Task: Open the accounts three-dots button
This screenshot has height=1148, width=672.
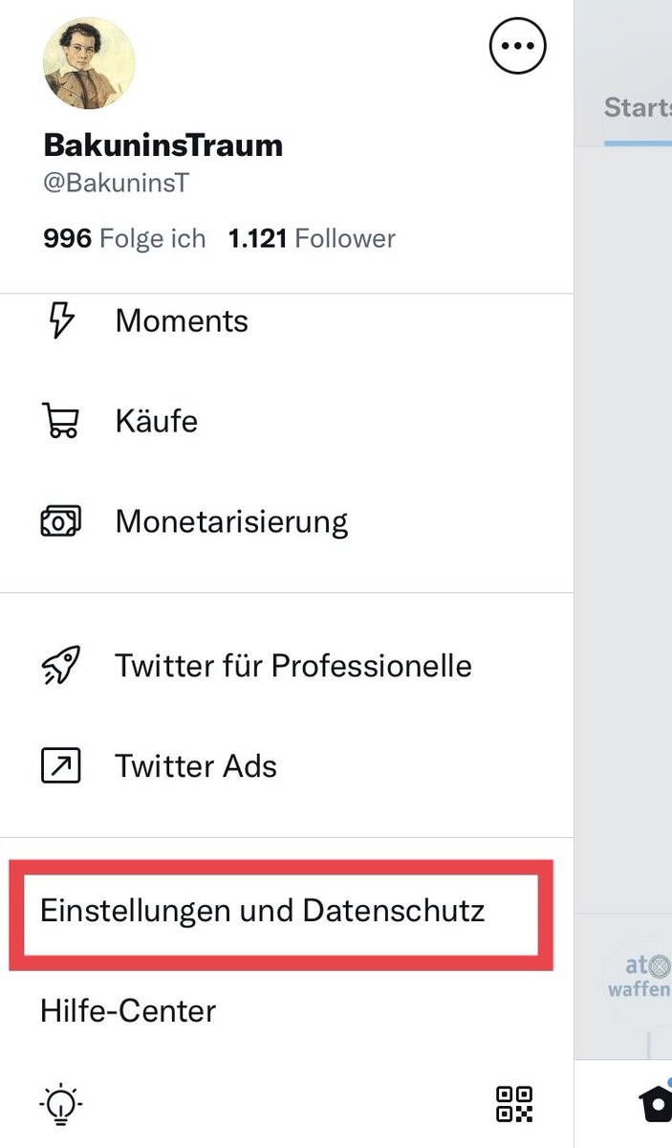Action: pyautogui.click(x=517, y=45)
